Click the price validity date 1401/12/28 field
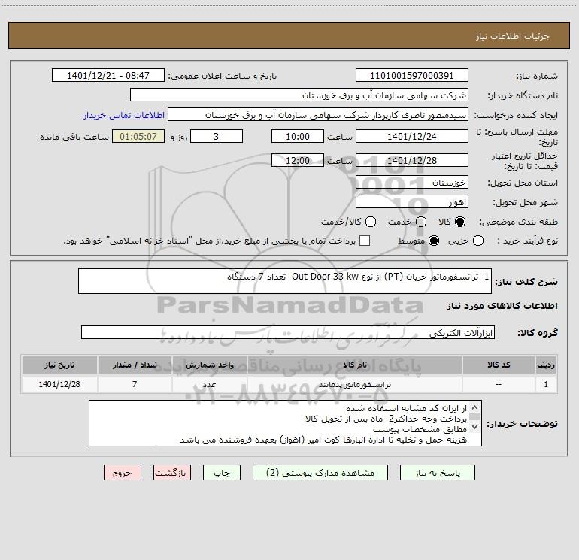Image resolution: width=579 pixels, height=560 pixels. (x=412, y=161)
